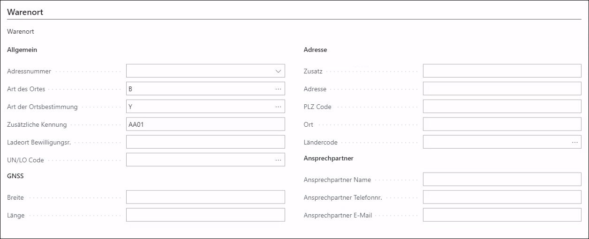This screenshot has width=589, height=239.
Task: Click the Ansprechpartner E-Mail field
Action: 502,215
